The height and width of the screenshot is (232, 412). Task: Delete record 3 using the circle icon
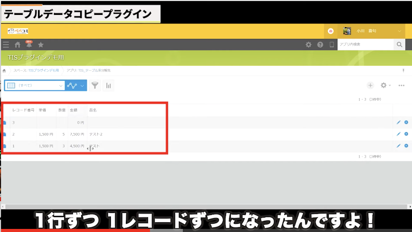[406, 122]
